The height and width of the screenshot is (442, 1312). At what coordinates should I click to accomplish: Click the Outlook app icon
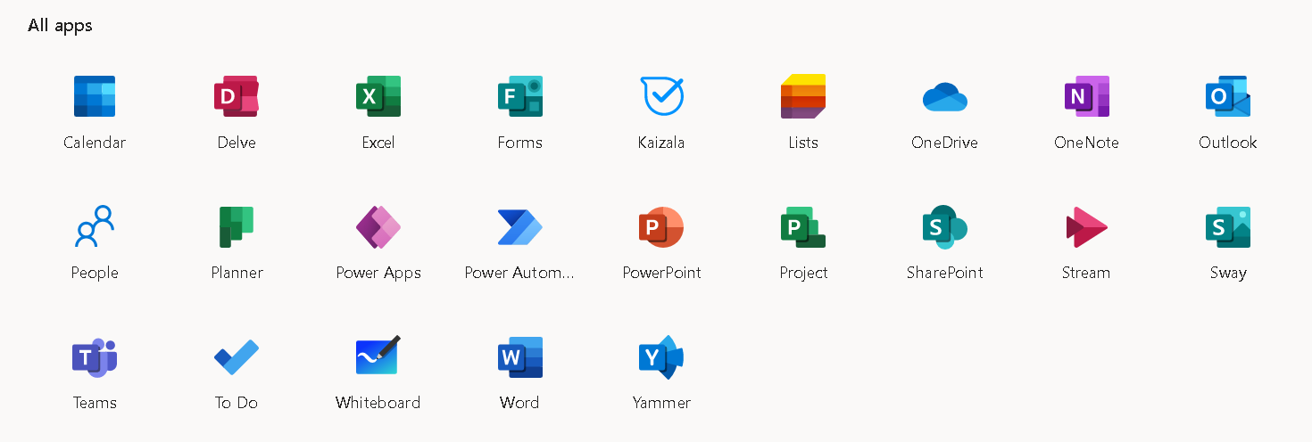[x=1228, y=96]
